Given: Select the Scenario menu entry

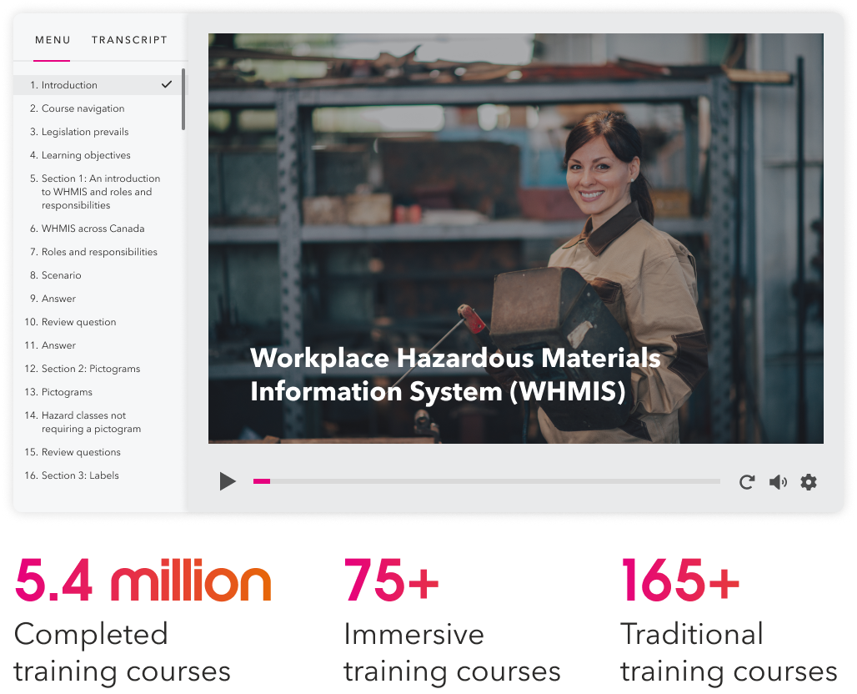Looking at the screenshot, I should click(x=61, y=275).
